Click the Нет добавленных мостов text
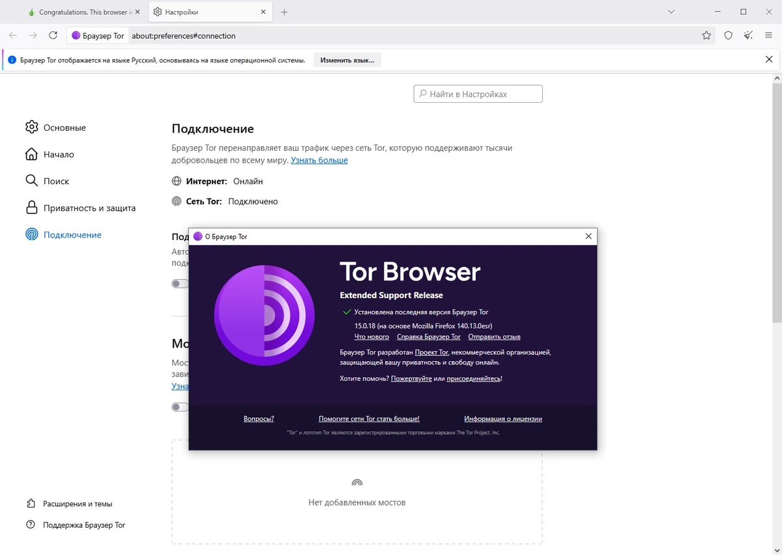The height and width of the screenshot is (555, 782). click(357, 502)
